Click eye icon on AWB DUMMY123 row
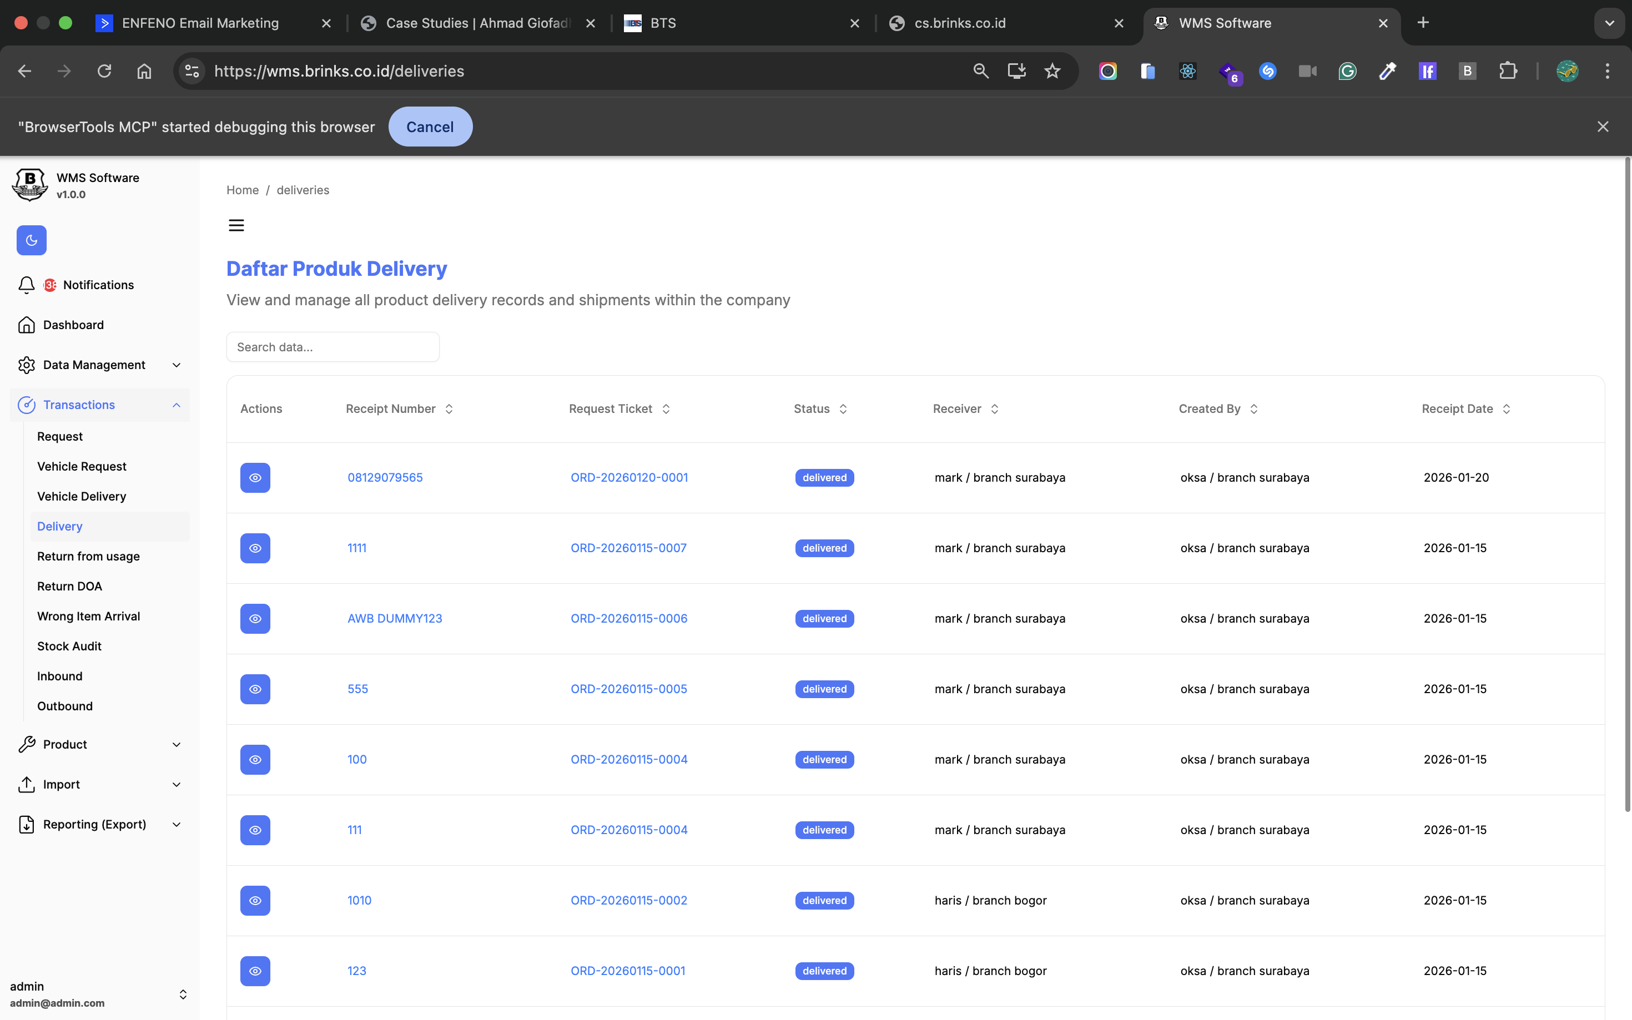 click(255, 619)
